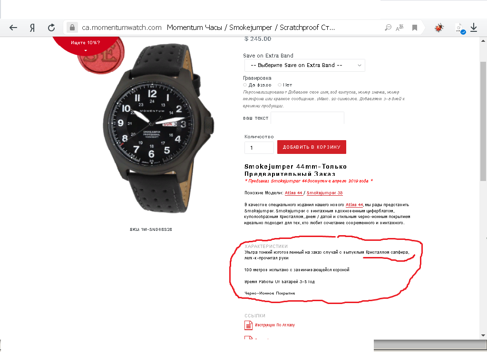Expand the 'Save on Extra Band' dropdown
487x352 pixels.
pos(305,65)
